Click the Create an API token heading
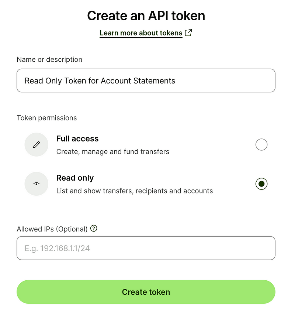Image resolution: width=295 pixels, height=311 pixels. click(x=146, y=16)
